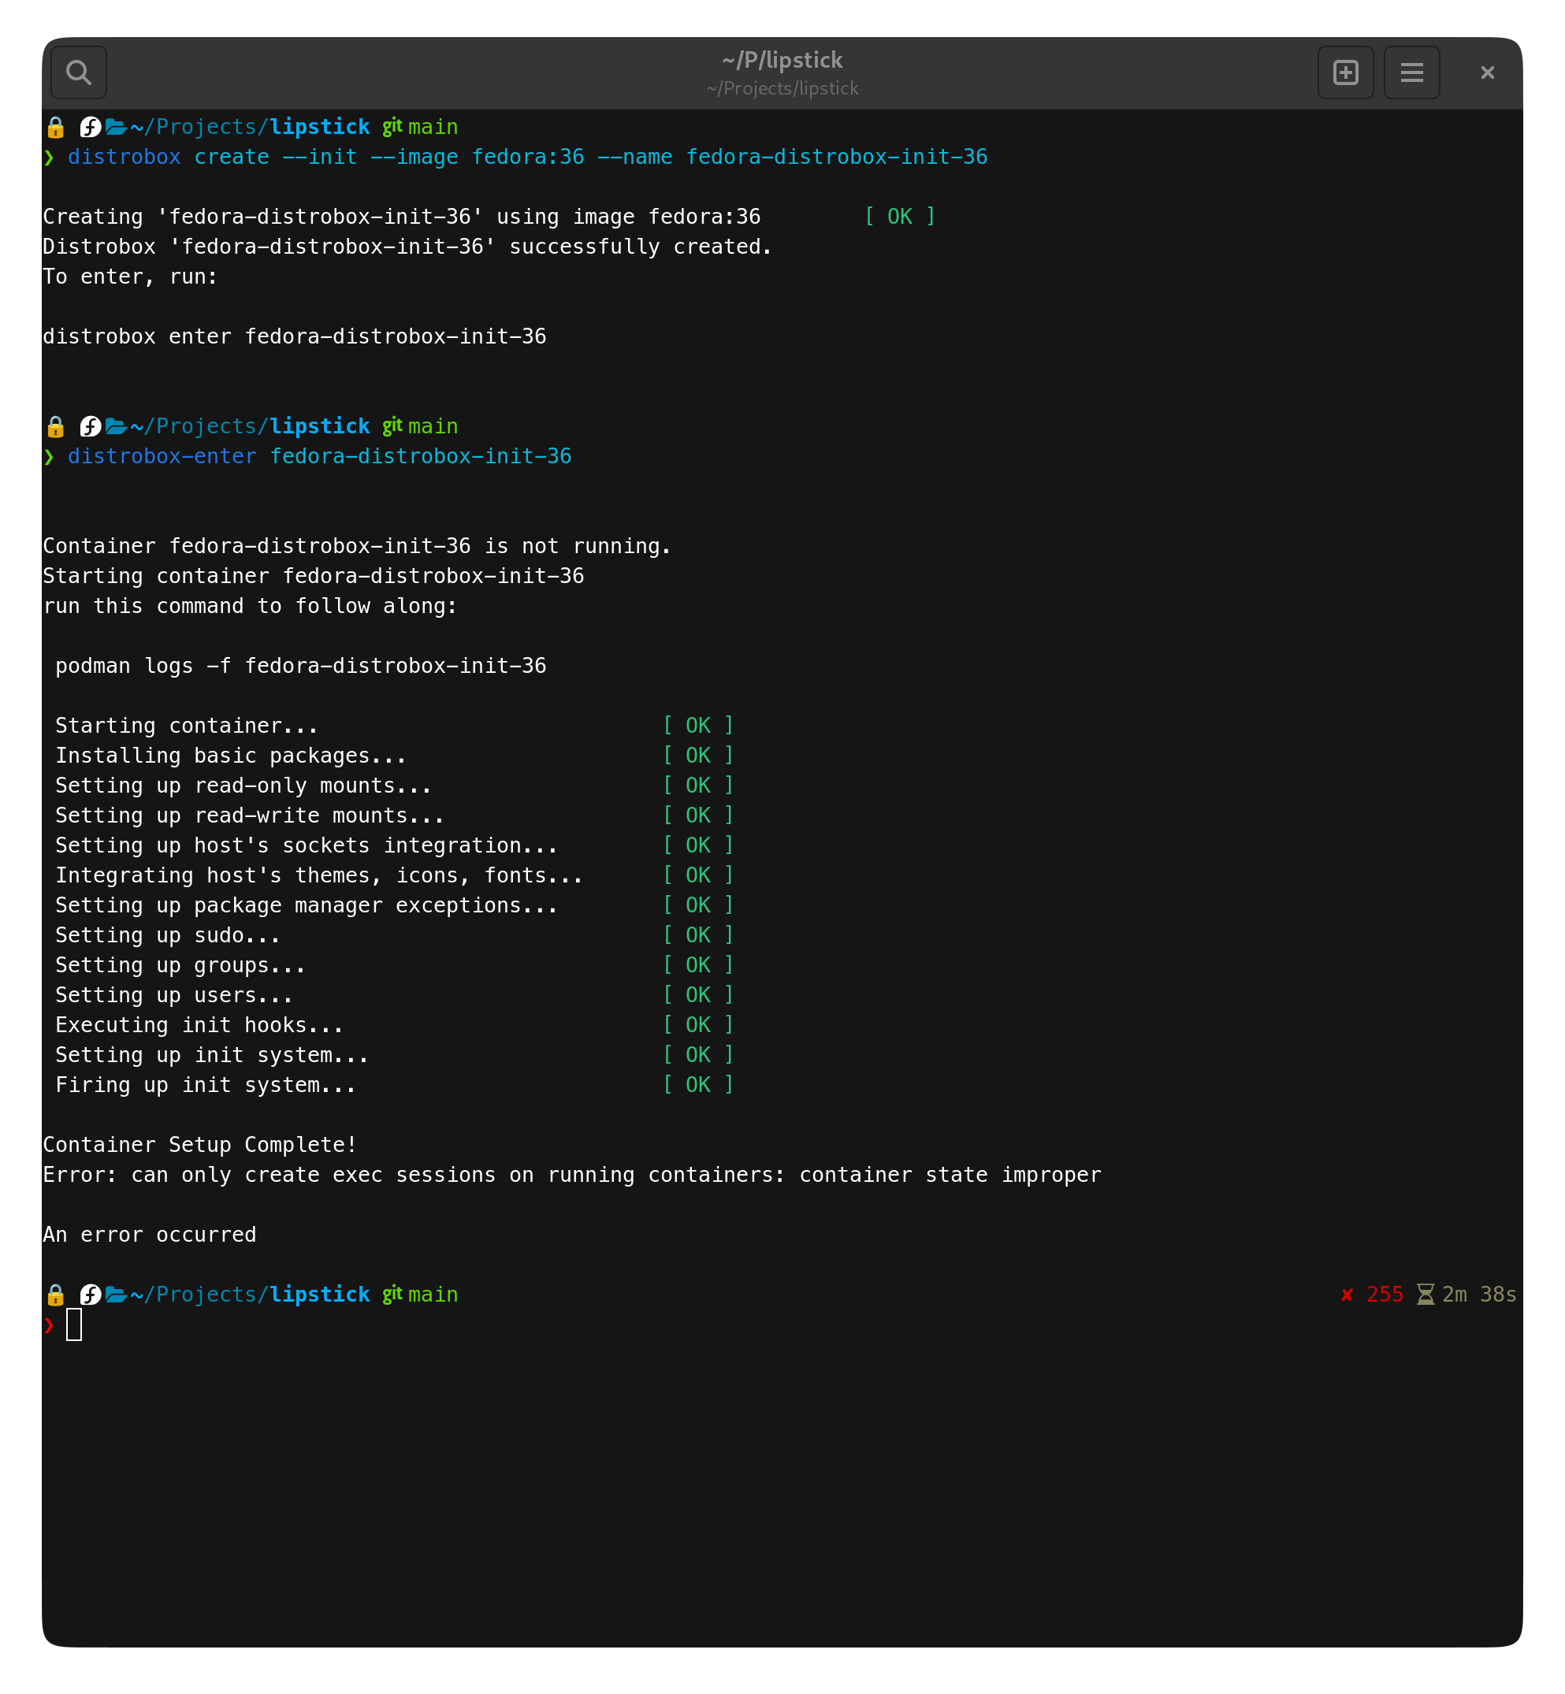Click the git main branch label
1565x1694 pixels.
coord(420,126)
